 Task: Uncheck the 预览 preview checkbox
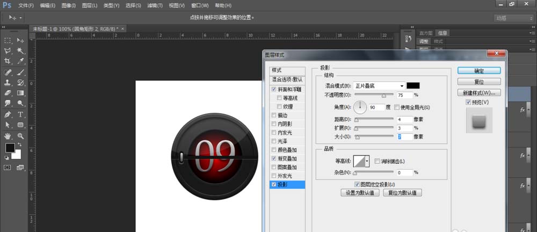click(x=468, y=102)
